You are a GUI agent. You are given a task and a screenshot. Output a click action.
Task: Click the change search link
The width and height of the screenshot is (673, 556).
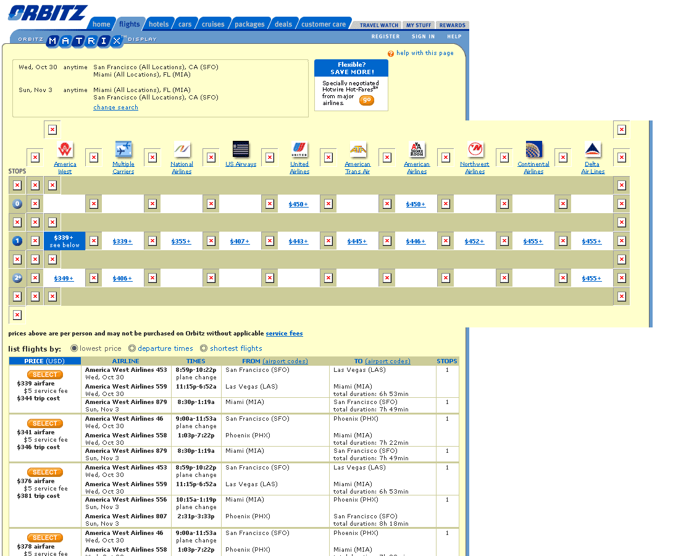click(116, 107)
